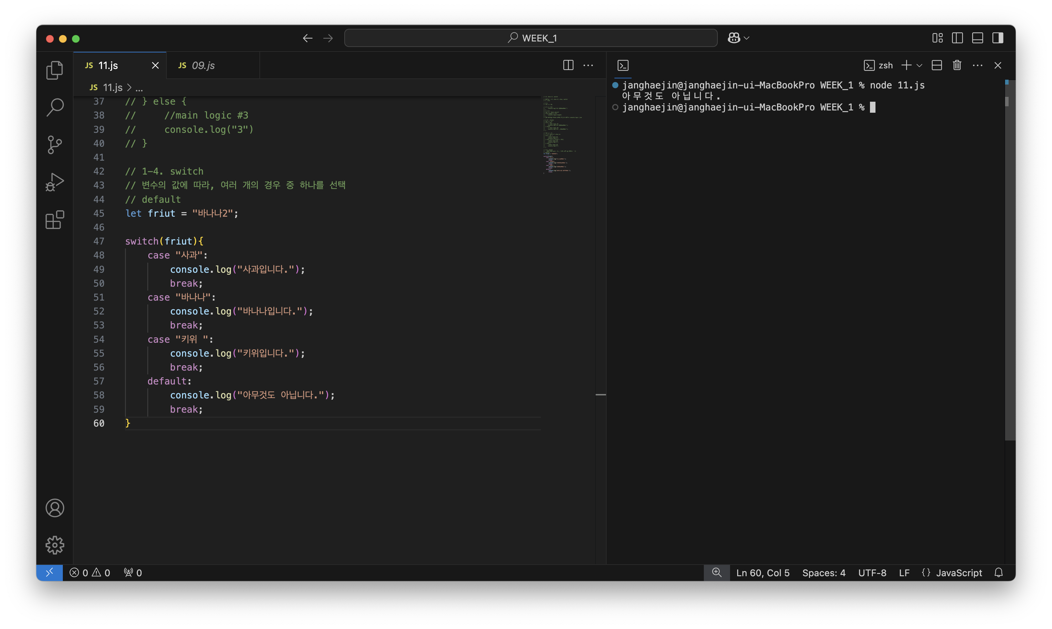The width and height of the screenshot is (1052, 629).
Task: Expand the Copilot chat dropdown arrow
Action: pos(746,38)
